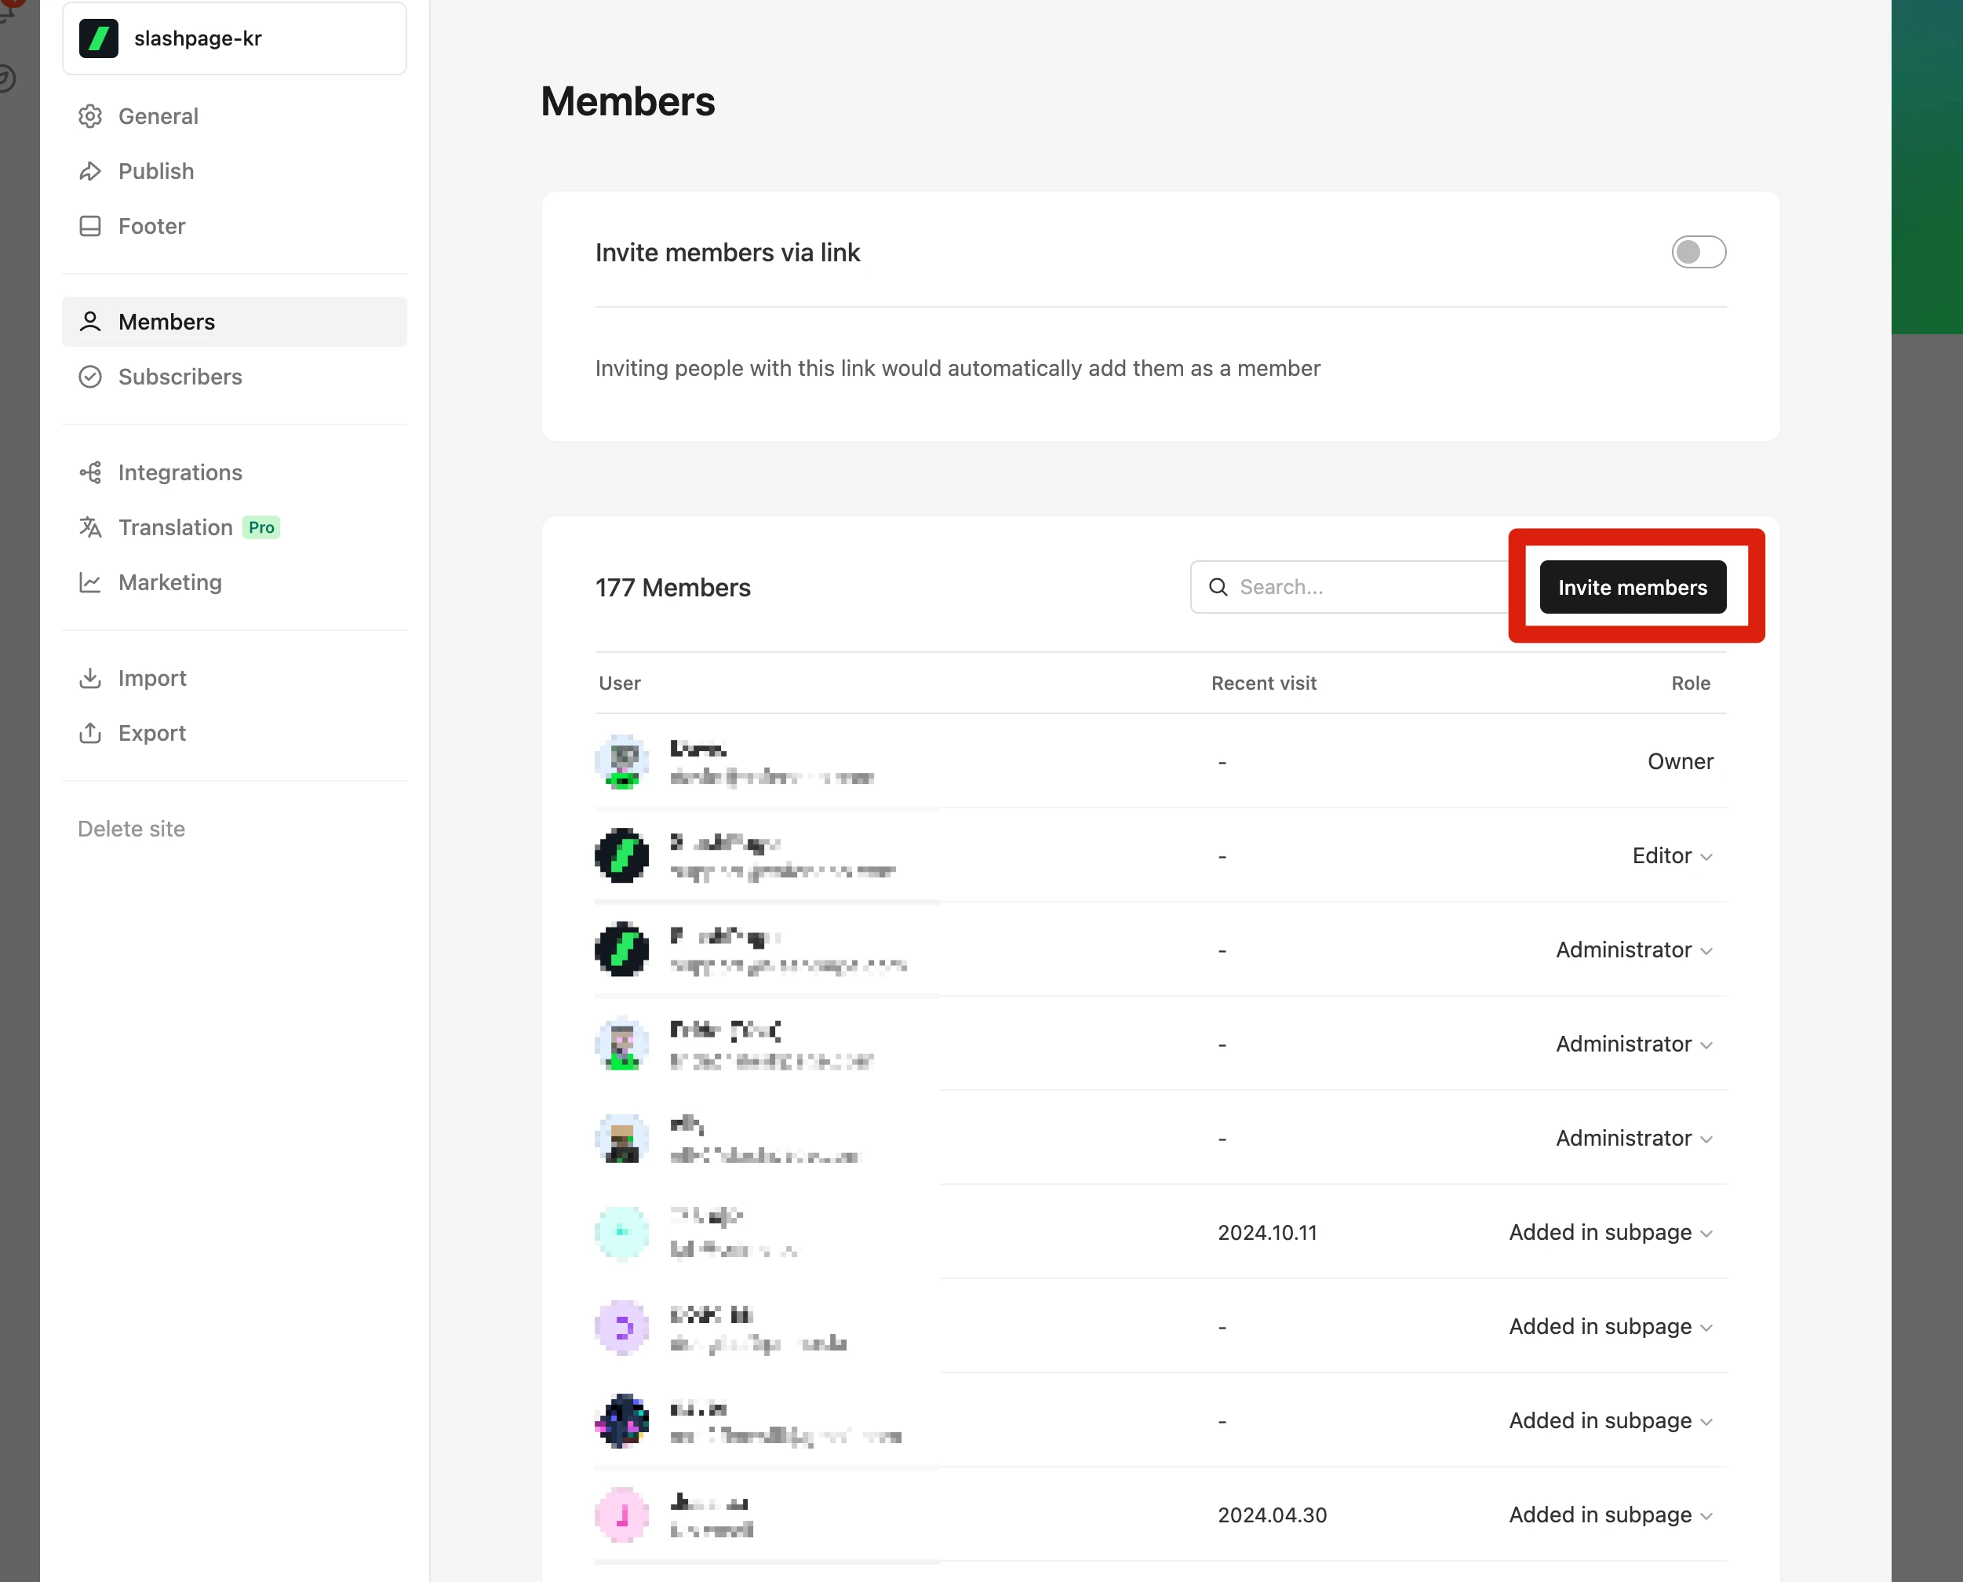Enable the invite members via link toggle

pyautogui.click(x=1698, y=253)
